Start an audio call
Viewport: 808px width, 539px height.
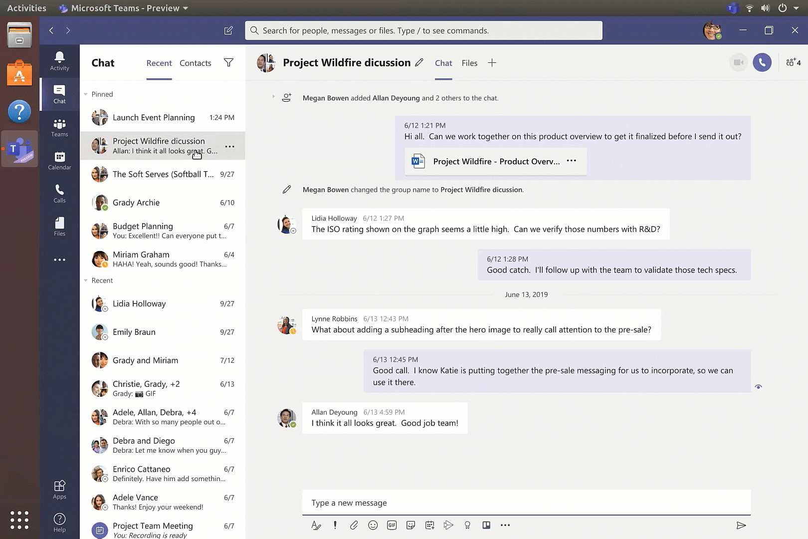click(762, 62)
